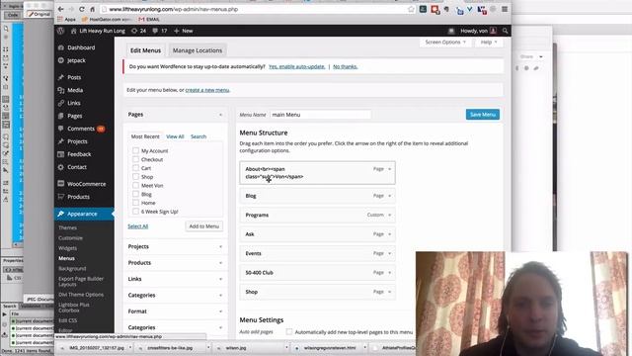Viewport: 632px width, 356px height.
Task: Select the Shop page checkbox
Action: click(x=136, y=177)
